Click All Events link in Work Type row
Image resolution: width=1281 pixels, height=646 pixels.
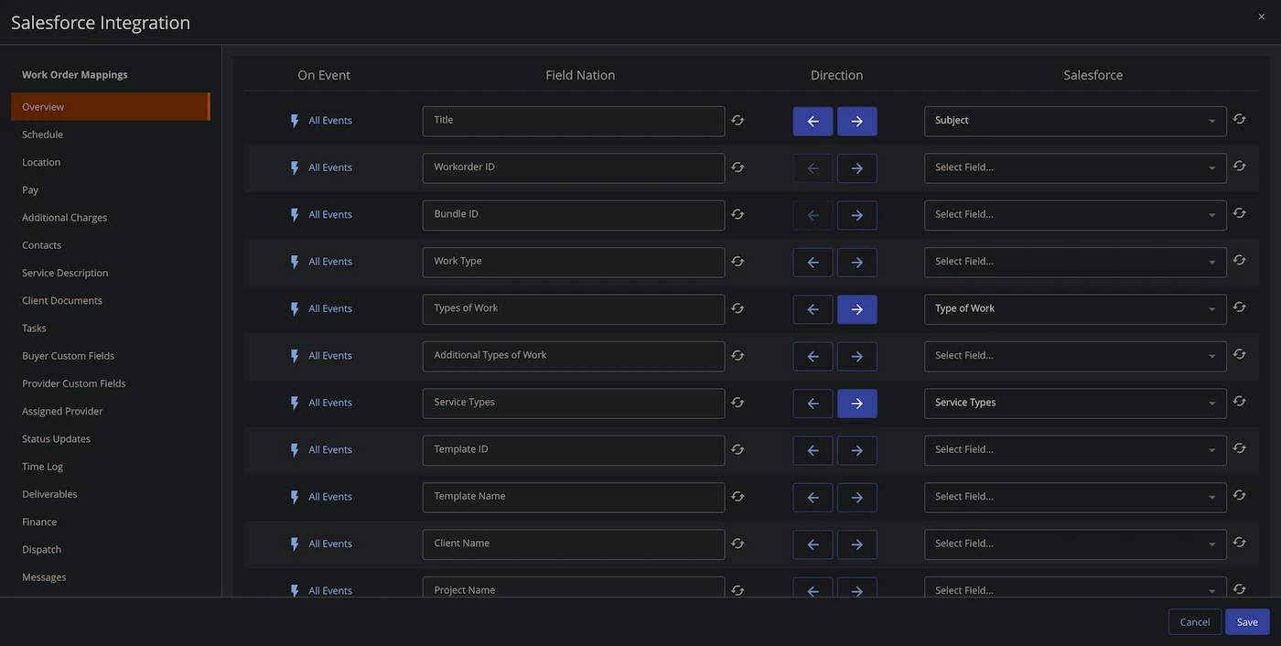(x=330, y=262)
